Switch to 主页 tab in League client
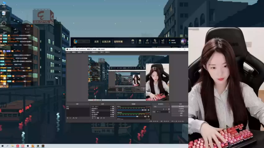Screen dimensions: 264x148 point(96,42)
